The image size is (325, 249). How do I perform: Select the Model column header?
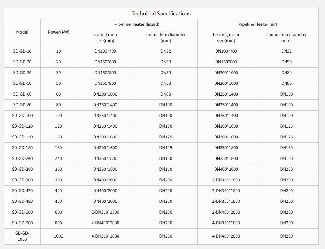tap(22, 32)
